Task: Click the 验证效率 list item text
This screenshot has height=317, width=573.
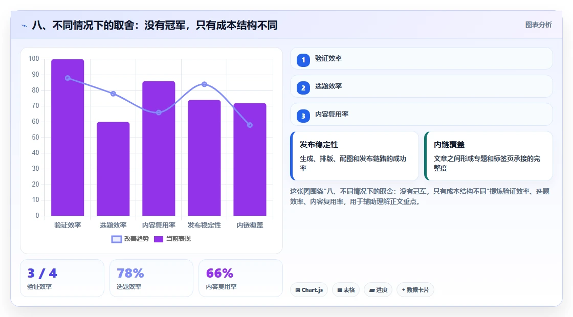Action: (328, 58)
